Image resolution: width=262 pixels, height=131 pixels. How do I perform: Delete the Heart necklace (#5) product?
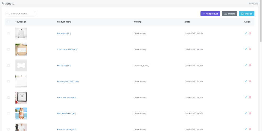tap(250, 97)
